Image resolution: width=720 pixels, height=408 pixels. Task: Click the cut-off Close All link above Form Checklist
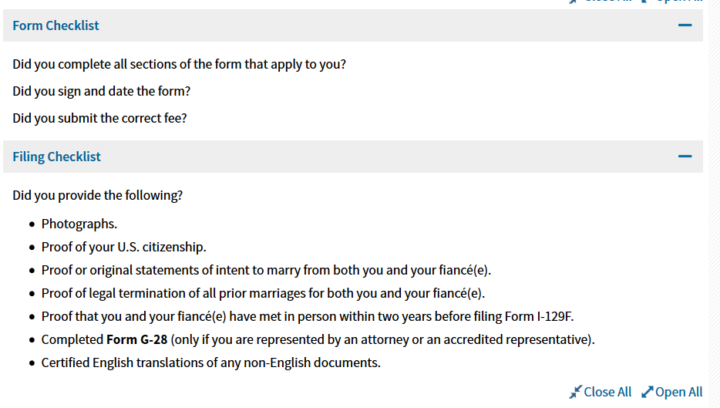[x=607, y=2]
